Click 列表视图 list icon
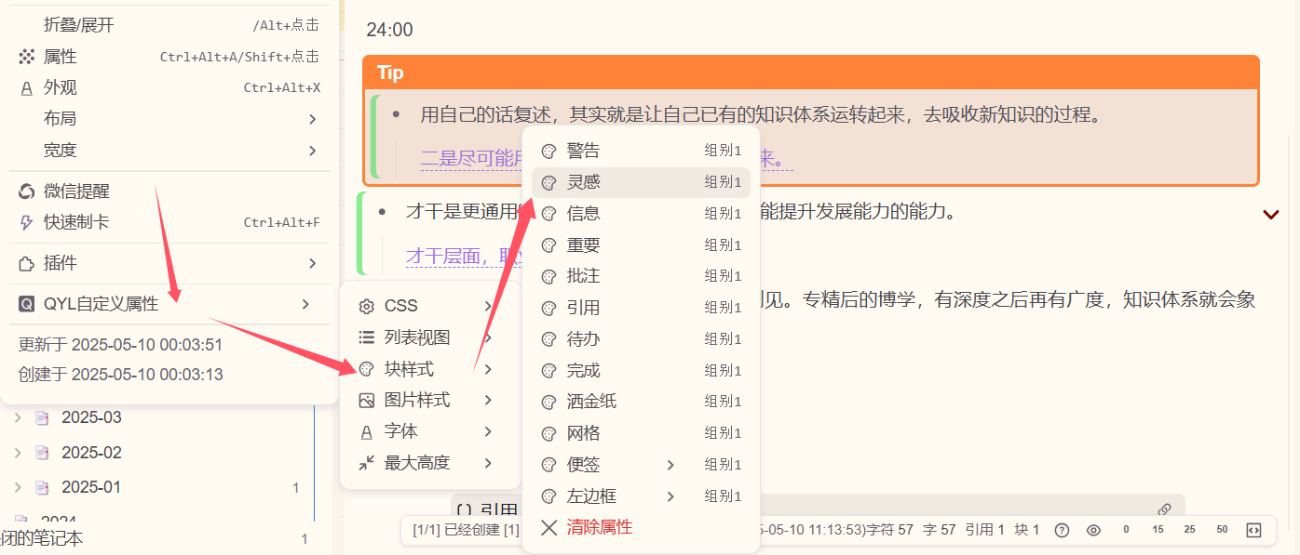 point(367,337)
